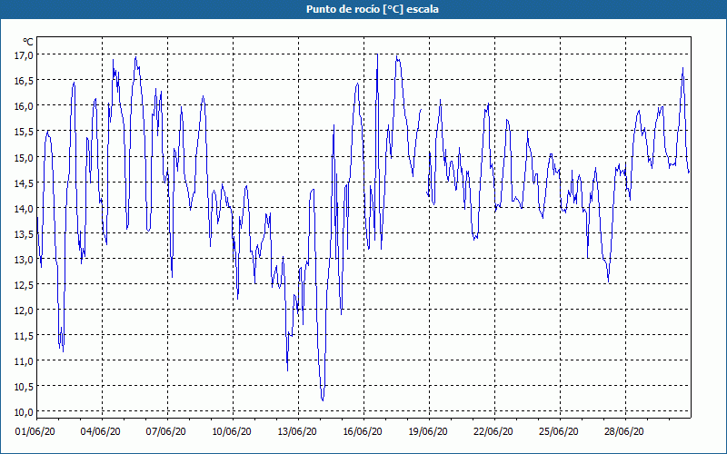The height and width of the screenshot is (454, 727).
Task: Click the 01/06/20 date label
Action: point(35,431)
